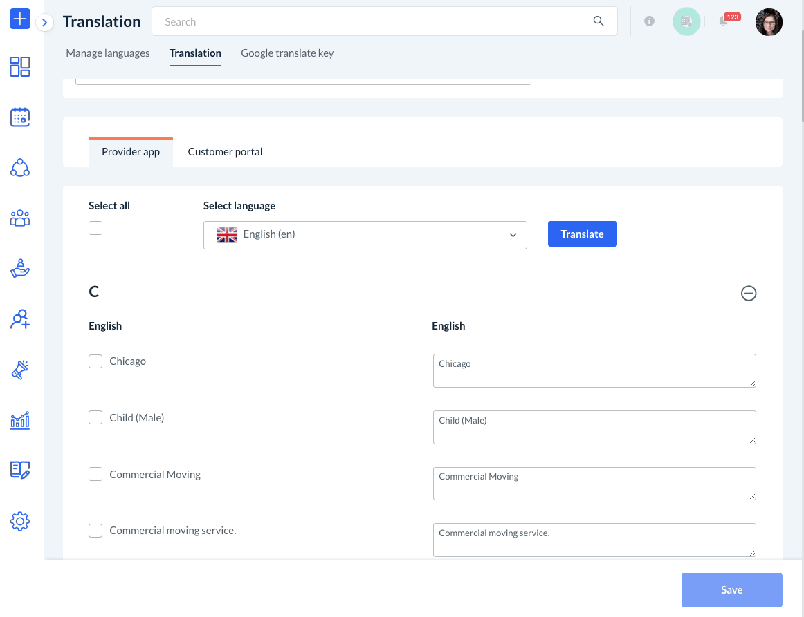Open the calendar bookings icon
This screenshot has width=804, height=617.
tap(20, 117)
